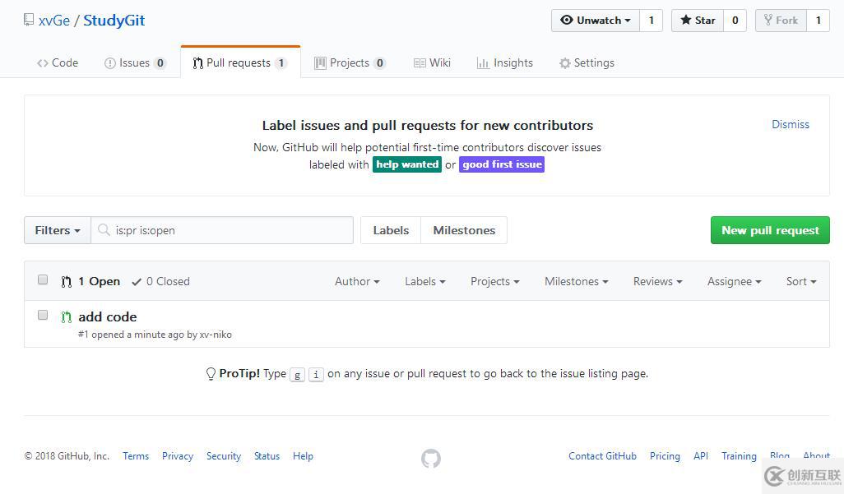Click the lightbulb ProTip icon
This screenshot has width=844, height=494.
tap(211, 374)
